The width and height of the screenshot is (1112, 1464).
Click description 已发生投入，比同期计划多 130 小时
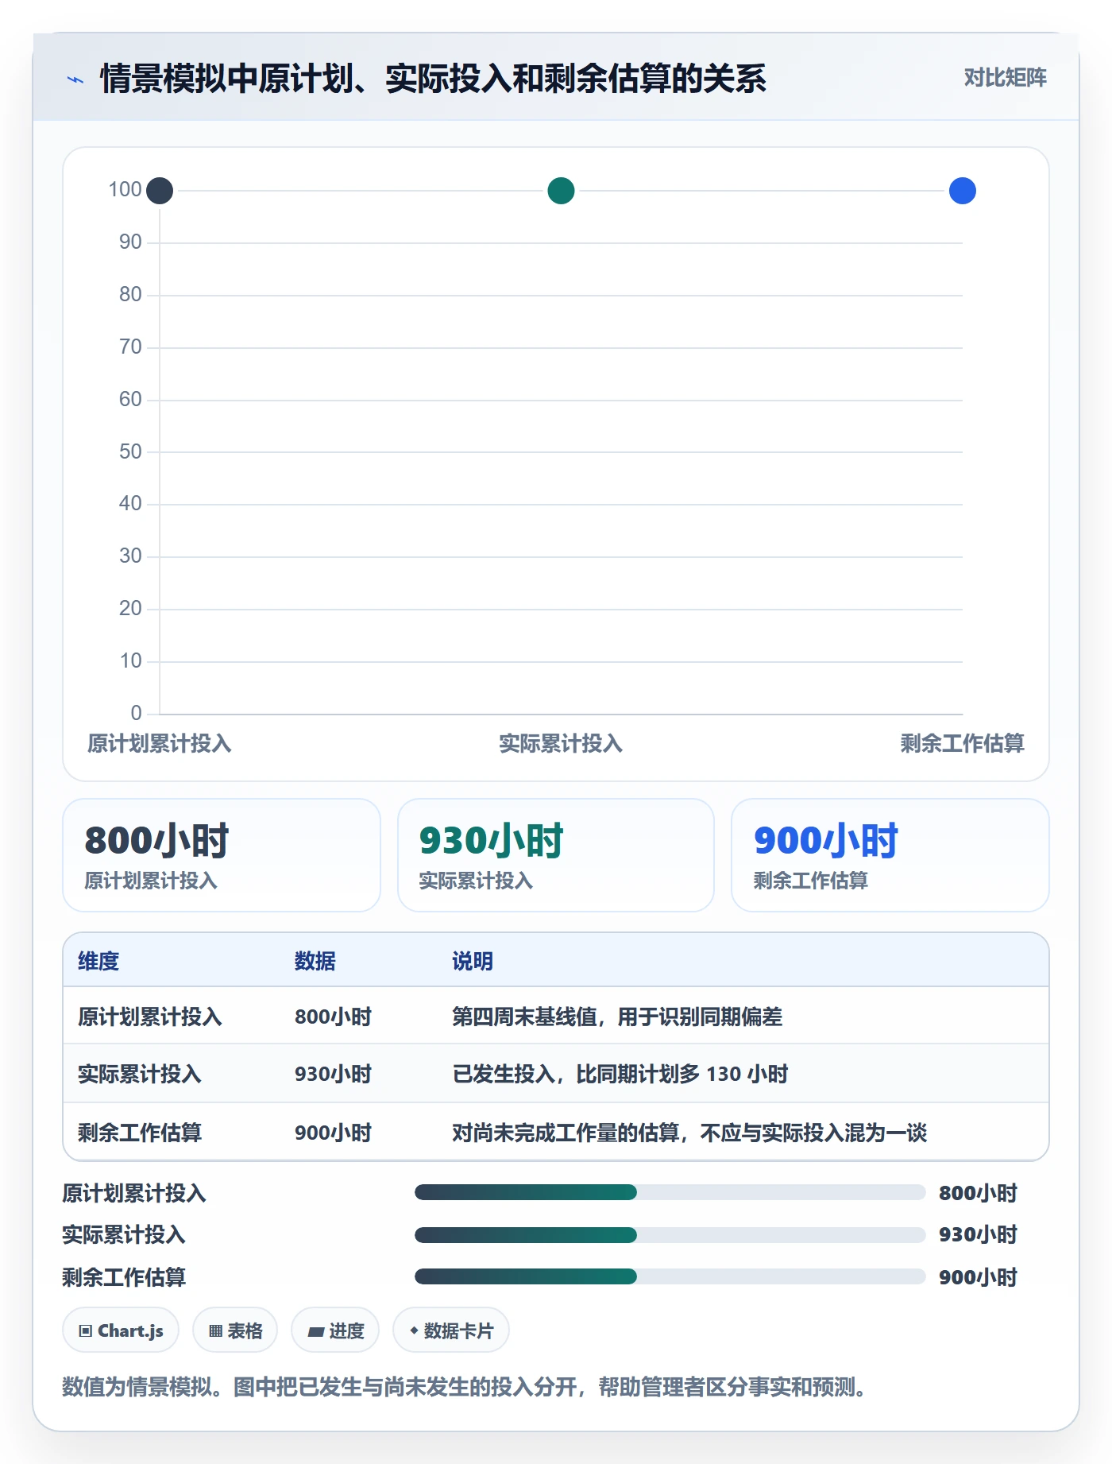click(620, 1074)
